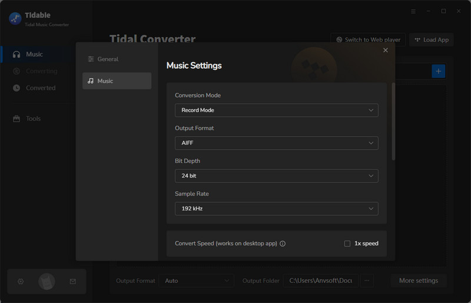Open the Output Format AIFF dropdown
The height and width of the screenshot is (303, 471).
click(x=276, y=143)
